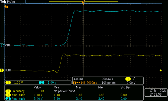Click the No period found message

64,91
